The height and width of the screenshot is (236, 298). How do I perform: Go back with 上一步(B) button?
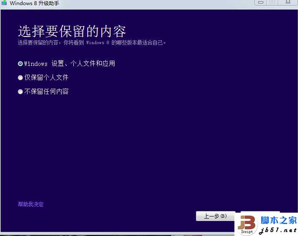(x=215, y=216)
